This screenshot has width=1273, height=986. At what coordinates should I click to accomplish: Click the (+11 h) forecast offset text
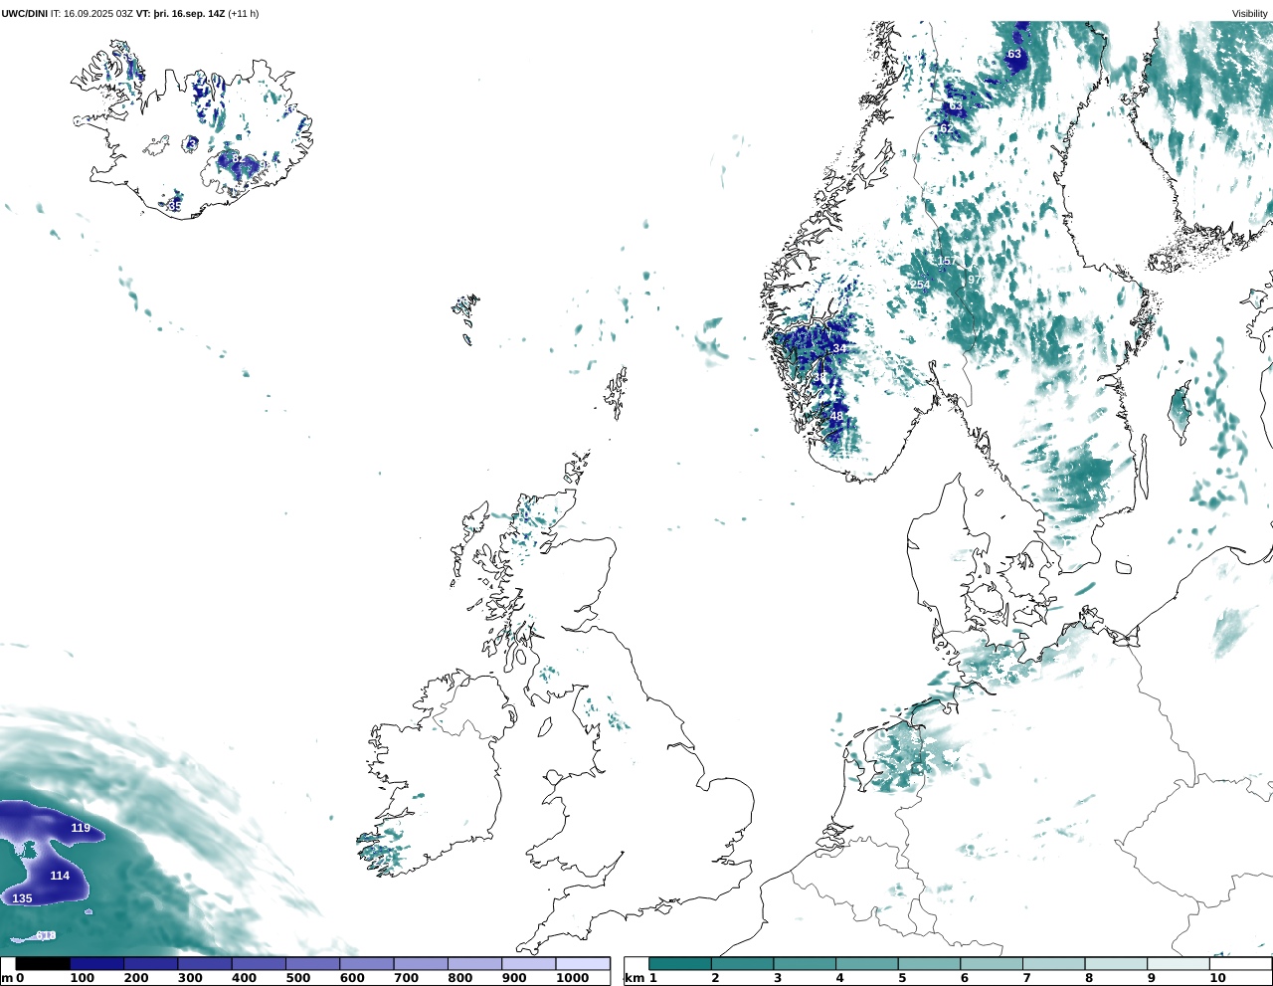244,14
